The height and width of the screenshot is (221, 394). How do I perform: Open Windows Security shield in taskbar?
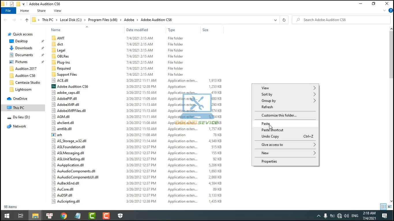120,216
